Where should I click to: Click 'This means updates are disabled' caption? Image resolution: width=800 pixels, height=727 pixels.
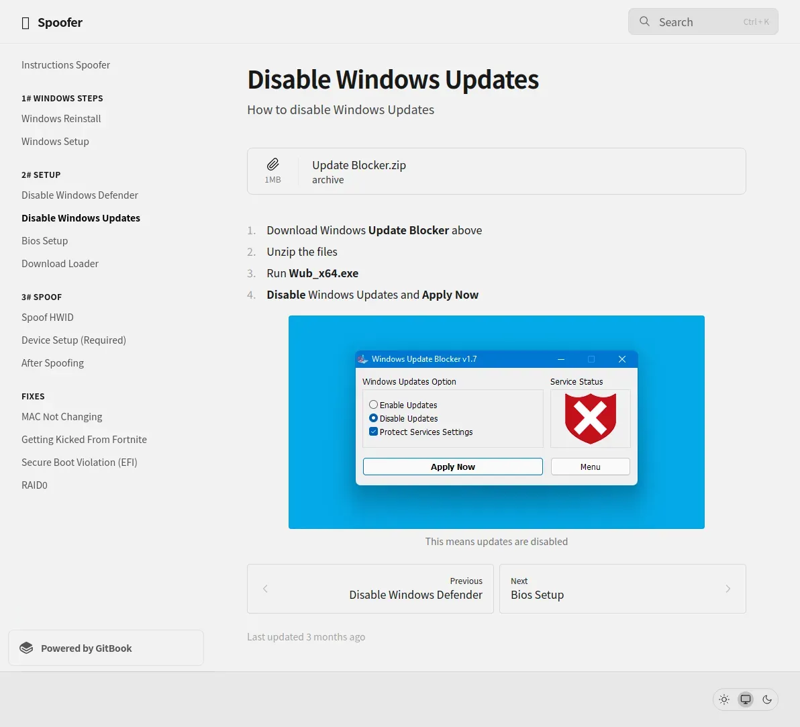coord(497,541)
